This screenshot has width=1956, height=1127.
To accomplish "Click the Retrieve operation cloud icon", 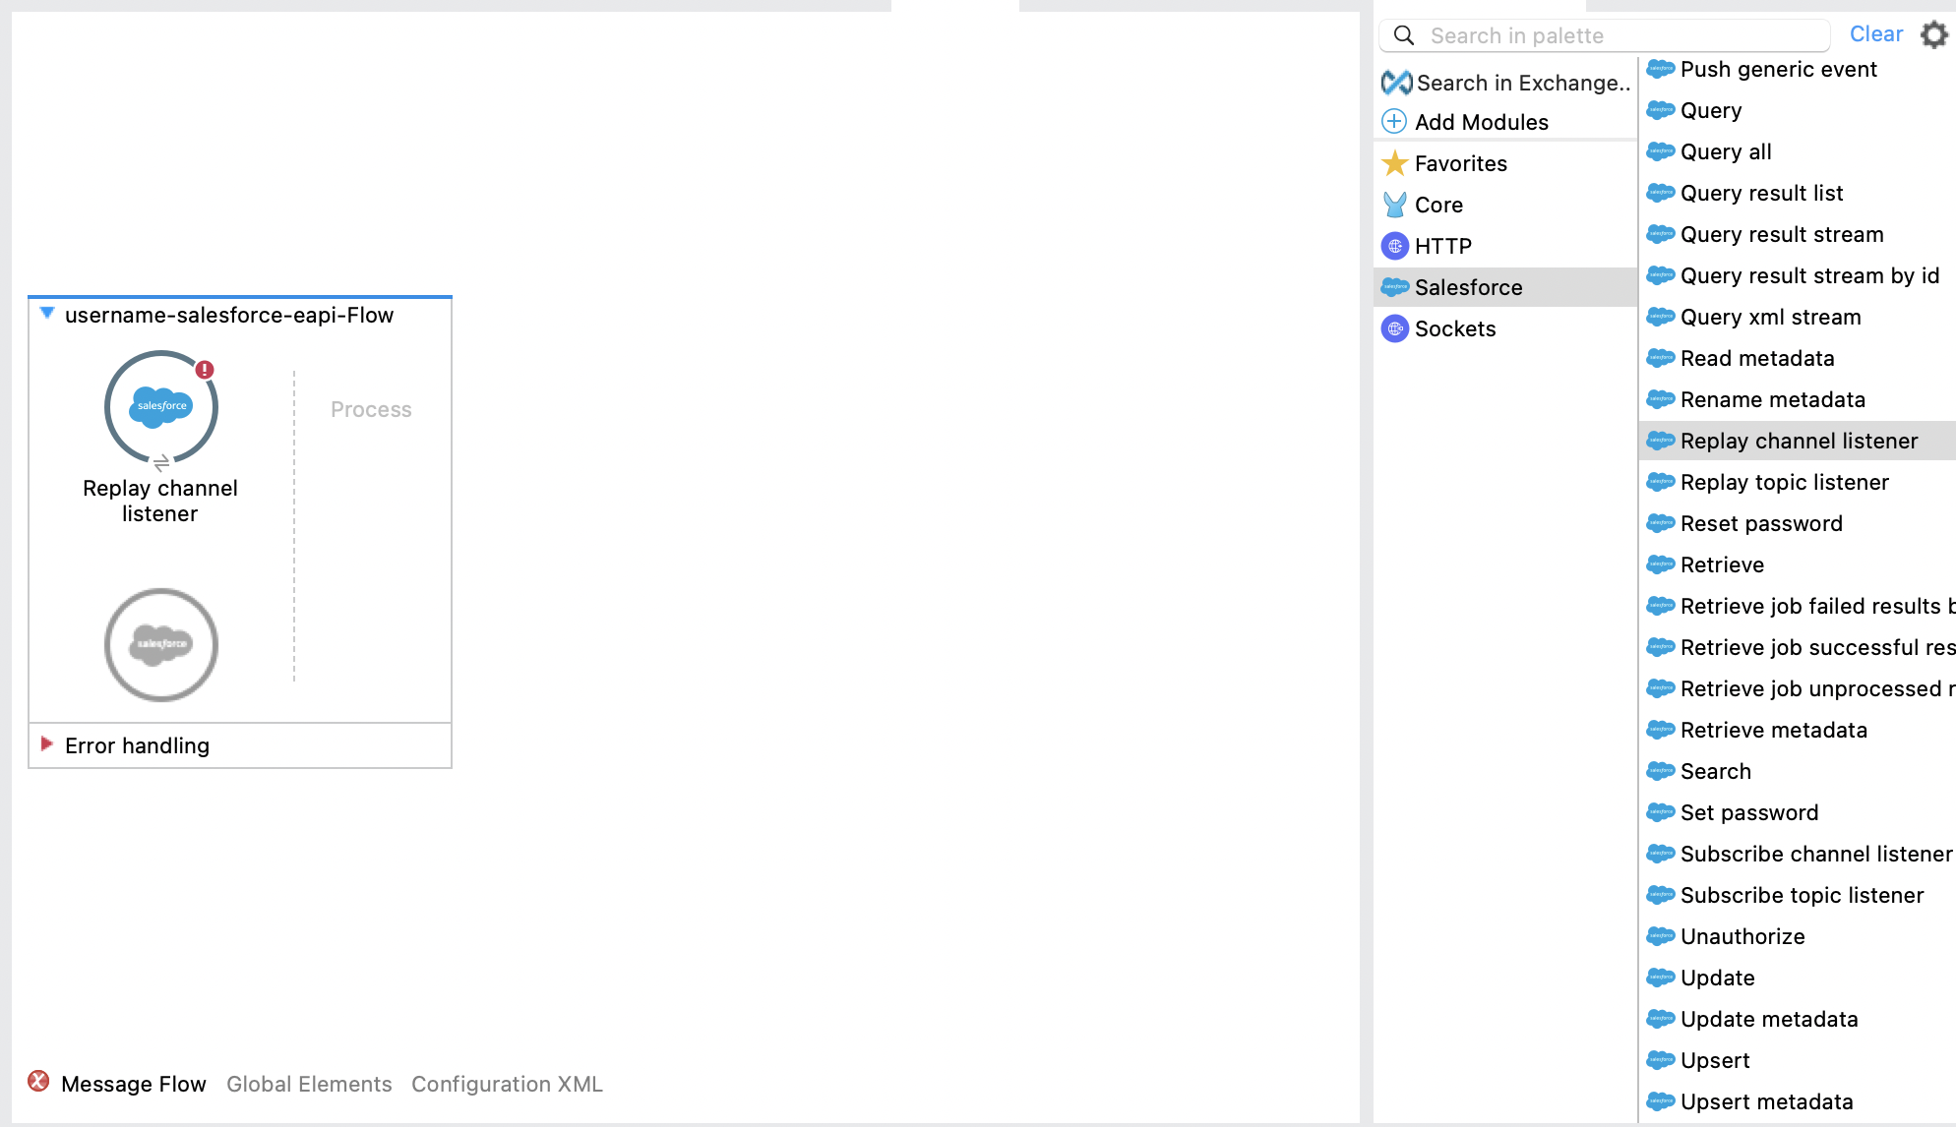I will coord(1661,564).
